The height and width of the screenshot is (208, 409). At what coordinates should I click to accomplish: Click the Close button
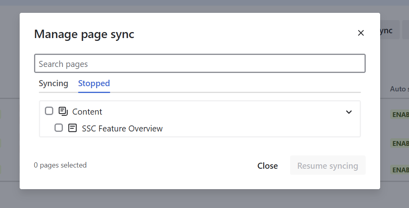click(x=268, y=166)
